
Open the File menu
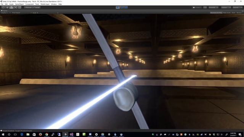[x=2, y=4]
